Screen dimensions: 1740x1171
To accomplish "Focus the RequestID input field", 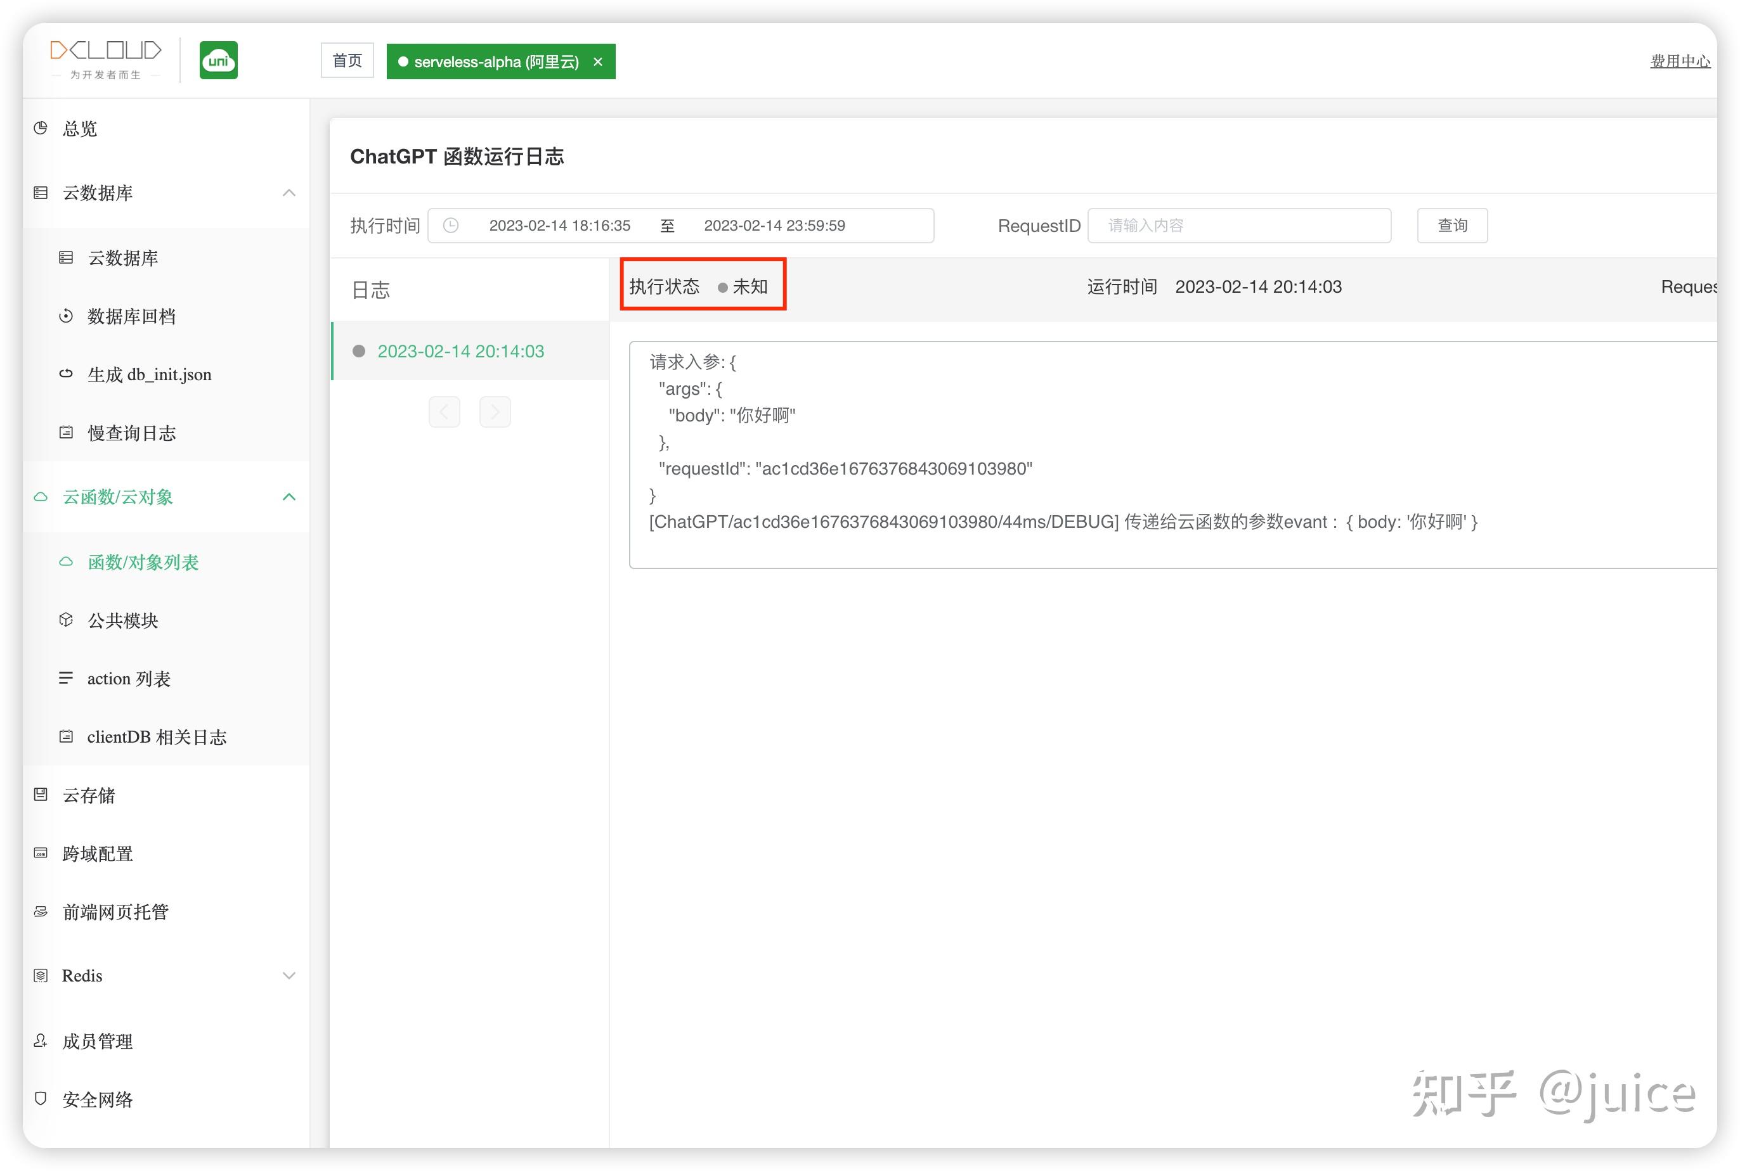I will (1239, 226).
